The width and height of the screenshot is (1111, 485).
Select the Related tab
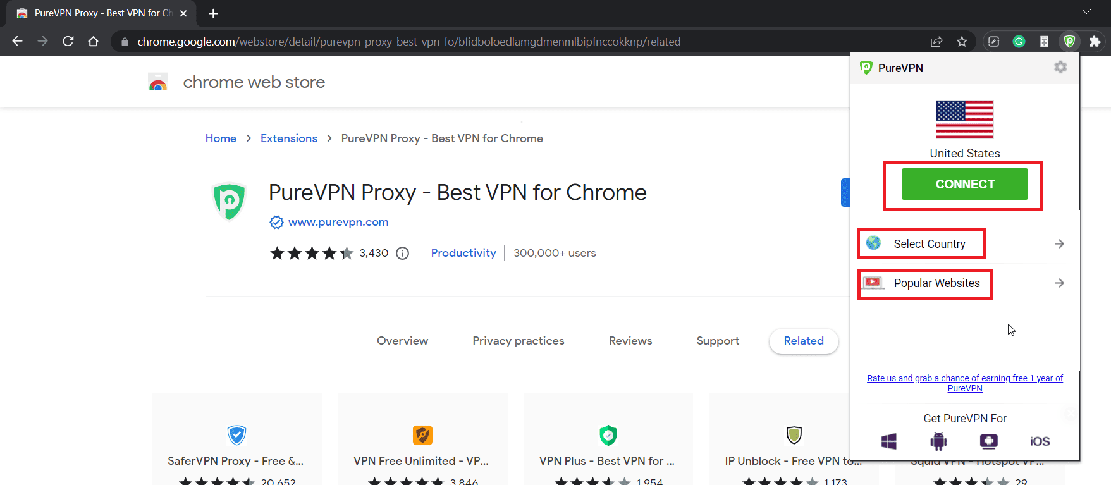(804, 341)
